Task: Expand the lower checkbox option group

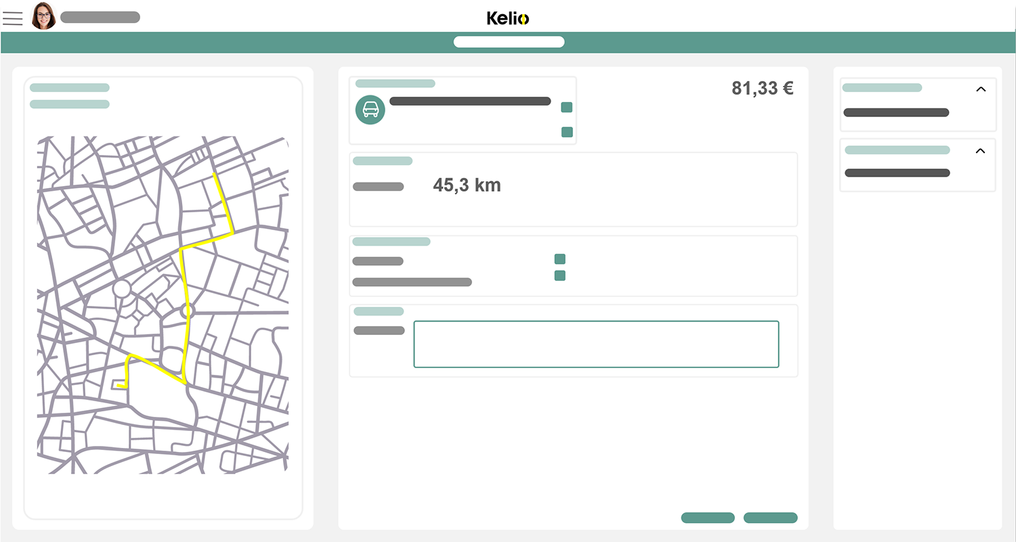Action: [559, 275]
